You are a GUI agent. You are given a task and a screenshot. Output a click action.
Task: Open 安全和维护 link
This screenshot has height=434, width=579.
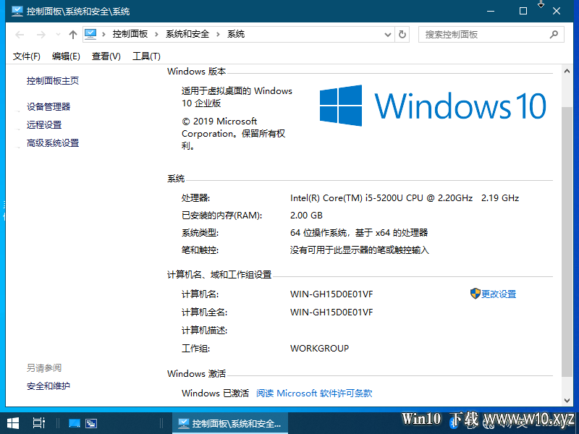tap(48, 386)
